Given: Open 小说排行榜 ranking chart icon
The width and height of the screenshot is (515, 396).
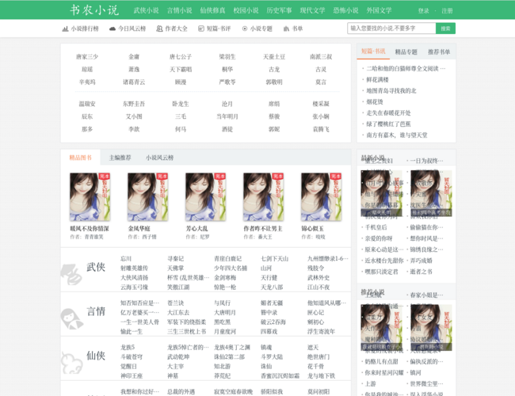Looking at the screenshot, I should (65, 29).
